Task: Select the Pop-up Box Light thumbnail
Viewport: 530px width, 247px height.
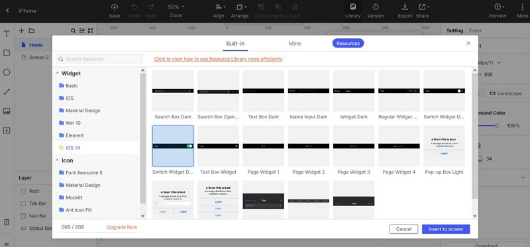Action: click(444, 146)
